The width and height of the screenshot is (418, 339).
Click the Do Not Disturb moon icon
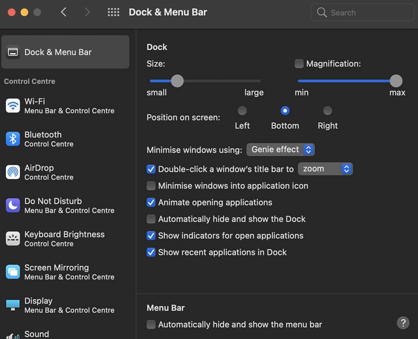13,205
